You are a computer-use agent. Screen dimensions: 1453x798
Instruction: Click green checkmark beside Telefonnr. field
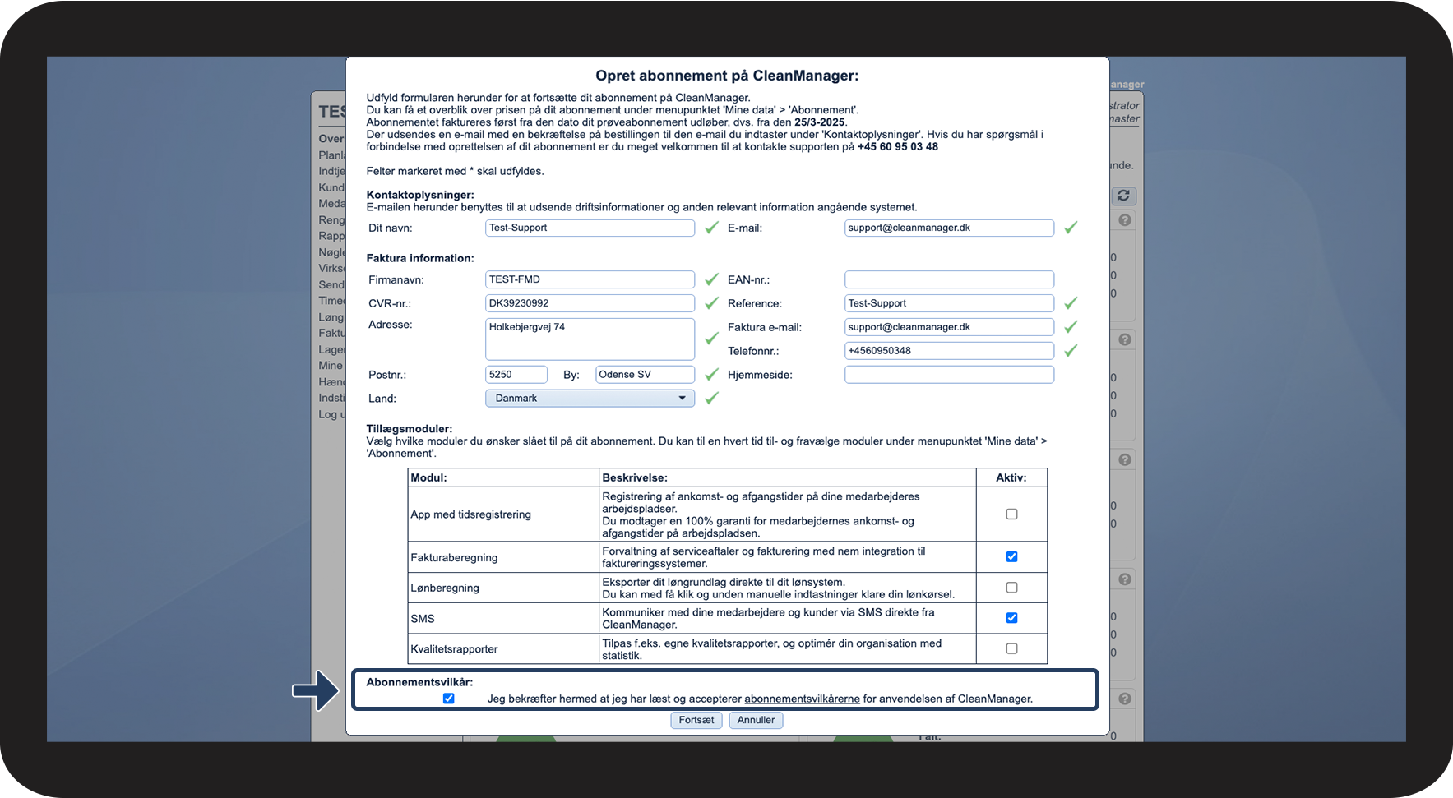[1071, 351]
